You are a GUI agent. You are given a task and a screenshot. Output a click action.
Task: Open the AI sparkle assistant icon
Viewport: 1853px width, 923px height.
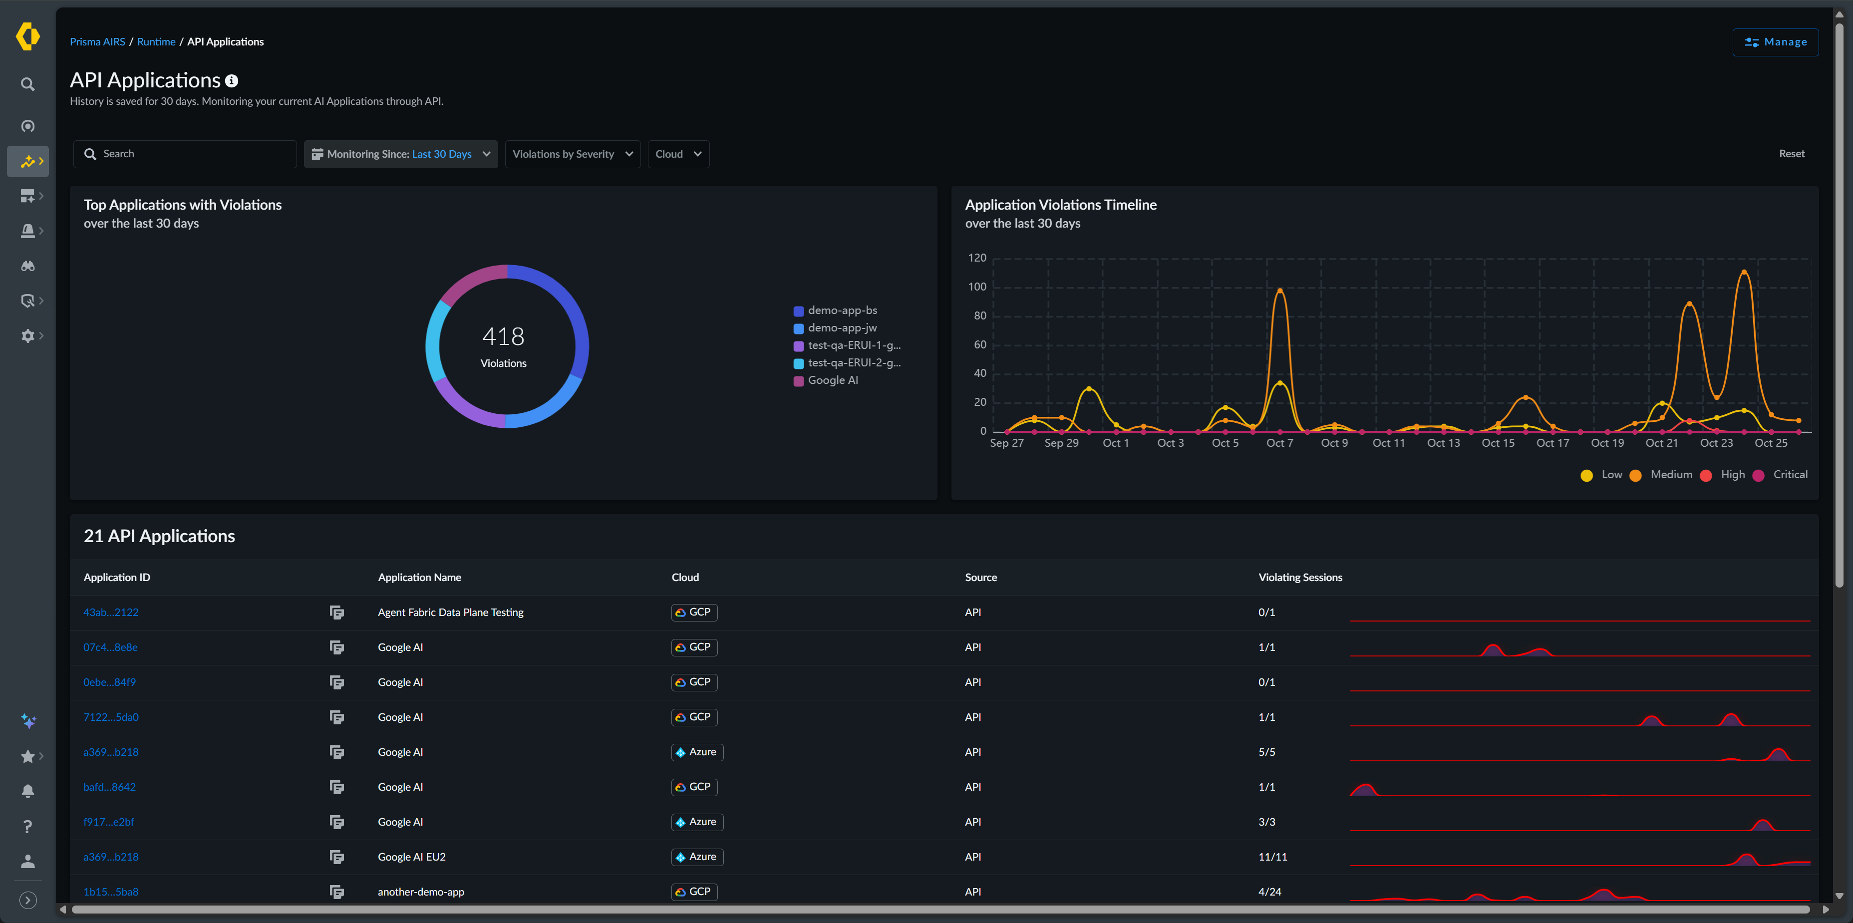[x=27, y=721]
